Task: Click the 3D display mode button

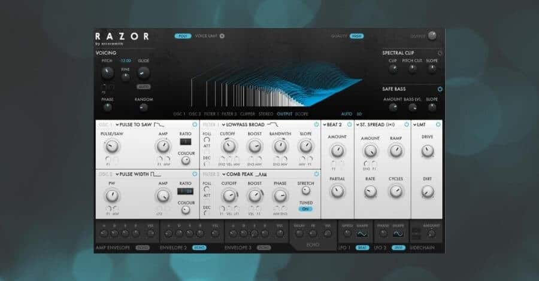Action: (359, 114)
